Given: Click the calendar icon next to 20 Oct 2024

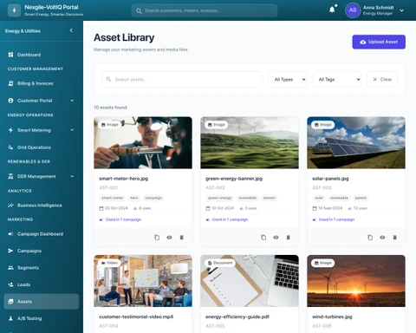Looking at the screenshot, I should [x=101, y=208].
